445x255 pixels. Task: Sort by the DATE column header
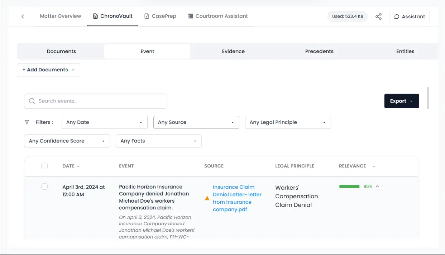[71, 166]
